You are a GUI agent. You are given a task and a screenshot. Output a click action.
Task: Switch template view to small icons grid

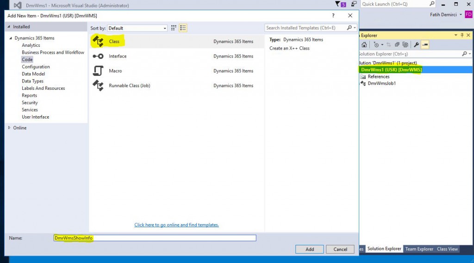(174, 28)
